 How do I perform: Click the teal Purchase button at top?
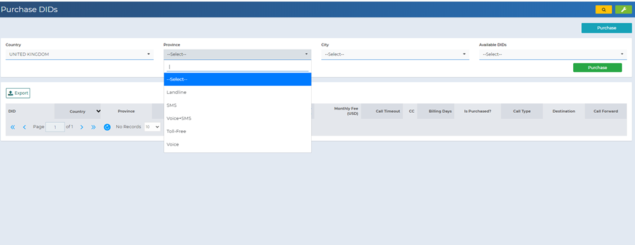[x=606, y=28]
